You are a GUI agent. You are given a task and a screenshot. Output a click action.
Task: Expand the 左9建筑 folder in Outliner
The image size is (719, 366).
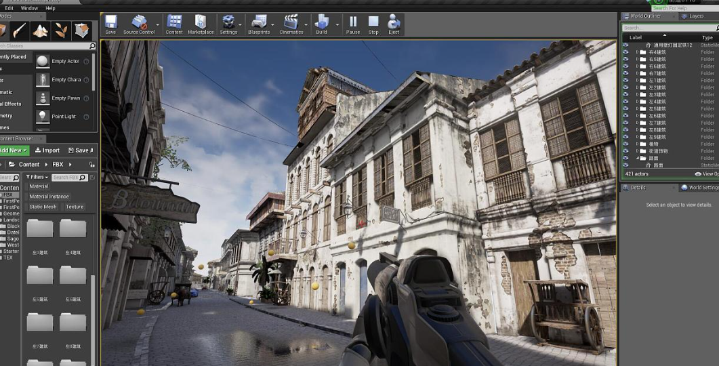(637, 137)
